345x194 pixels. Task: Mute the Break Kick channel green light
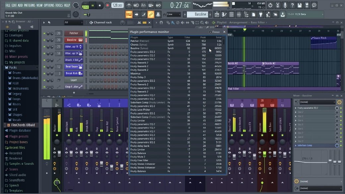pos(44,74)
